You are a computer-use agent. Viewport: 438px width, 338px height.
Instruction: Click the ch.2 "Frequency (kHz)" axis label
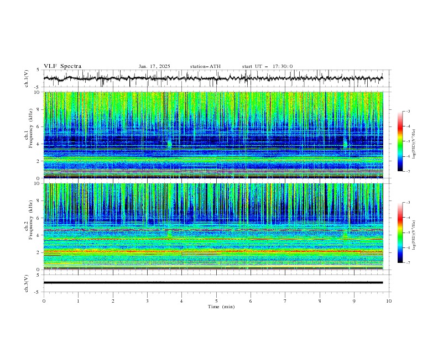click(x=30, y=219)
